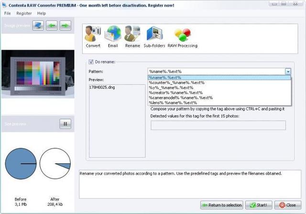Collapse the Pattern dropdown arrow
This screenshot has height=214, width=306.
288,72
